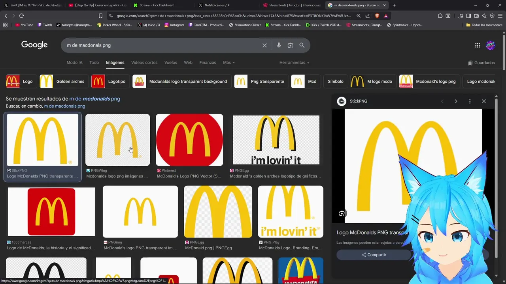This screenshot has width=506, height=284.
Task: Click the browser back arrow
Action: (x=6, y=16)
